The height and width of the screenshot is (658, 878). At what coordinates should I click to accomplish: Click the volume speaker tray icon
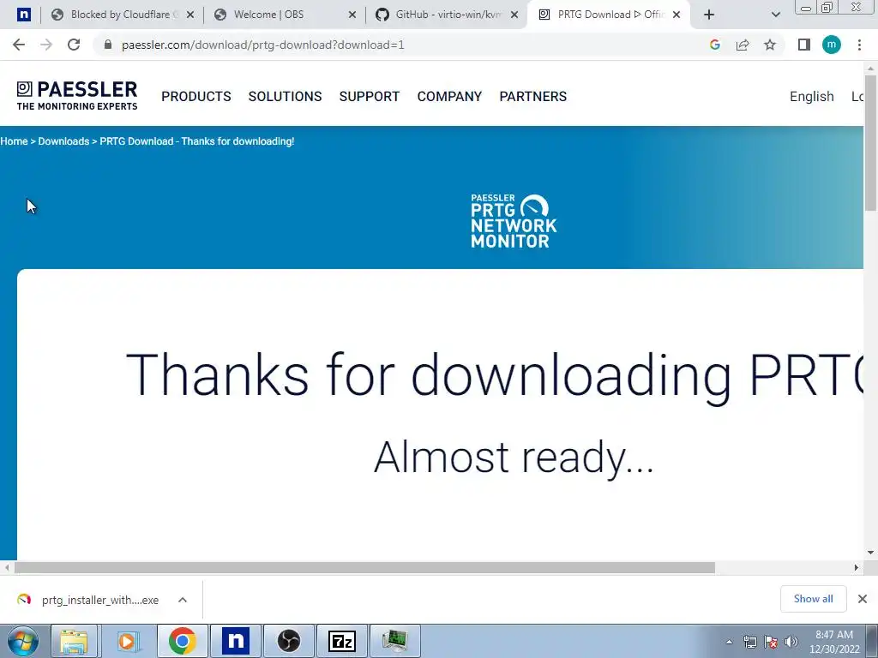791,642
